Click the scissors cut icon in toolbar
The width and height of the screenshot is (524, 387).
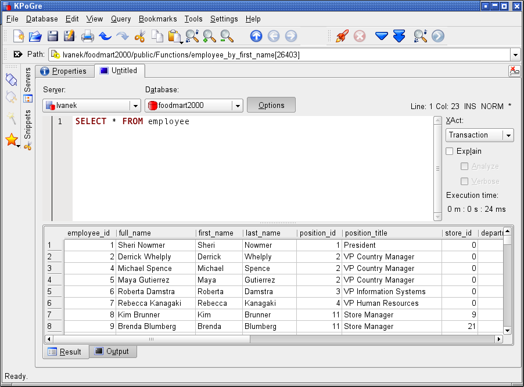coord(139,36)
